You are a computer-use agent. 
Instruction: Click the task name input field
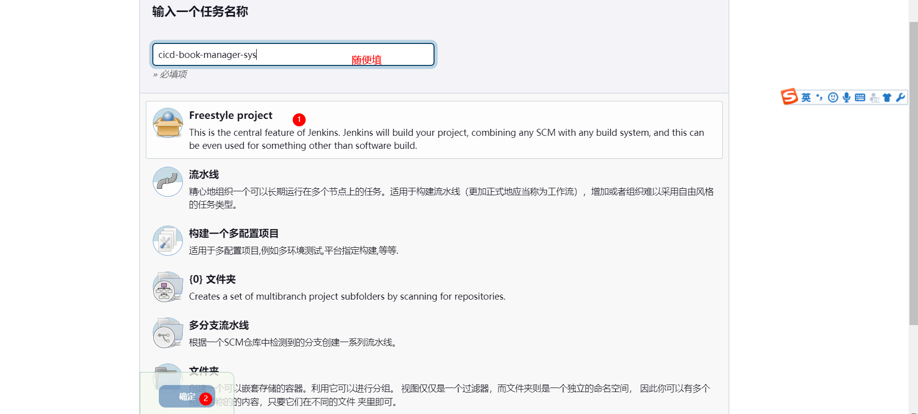(293, 54)
